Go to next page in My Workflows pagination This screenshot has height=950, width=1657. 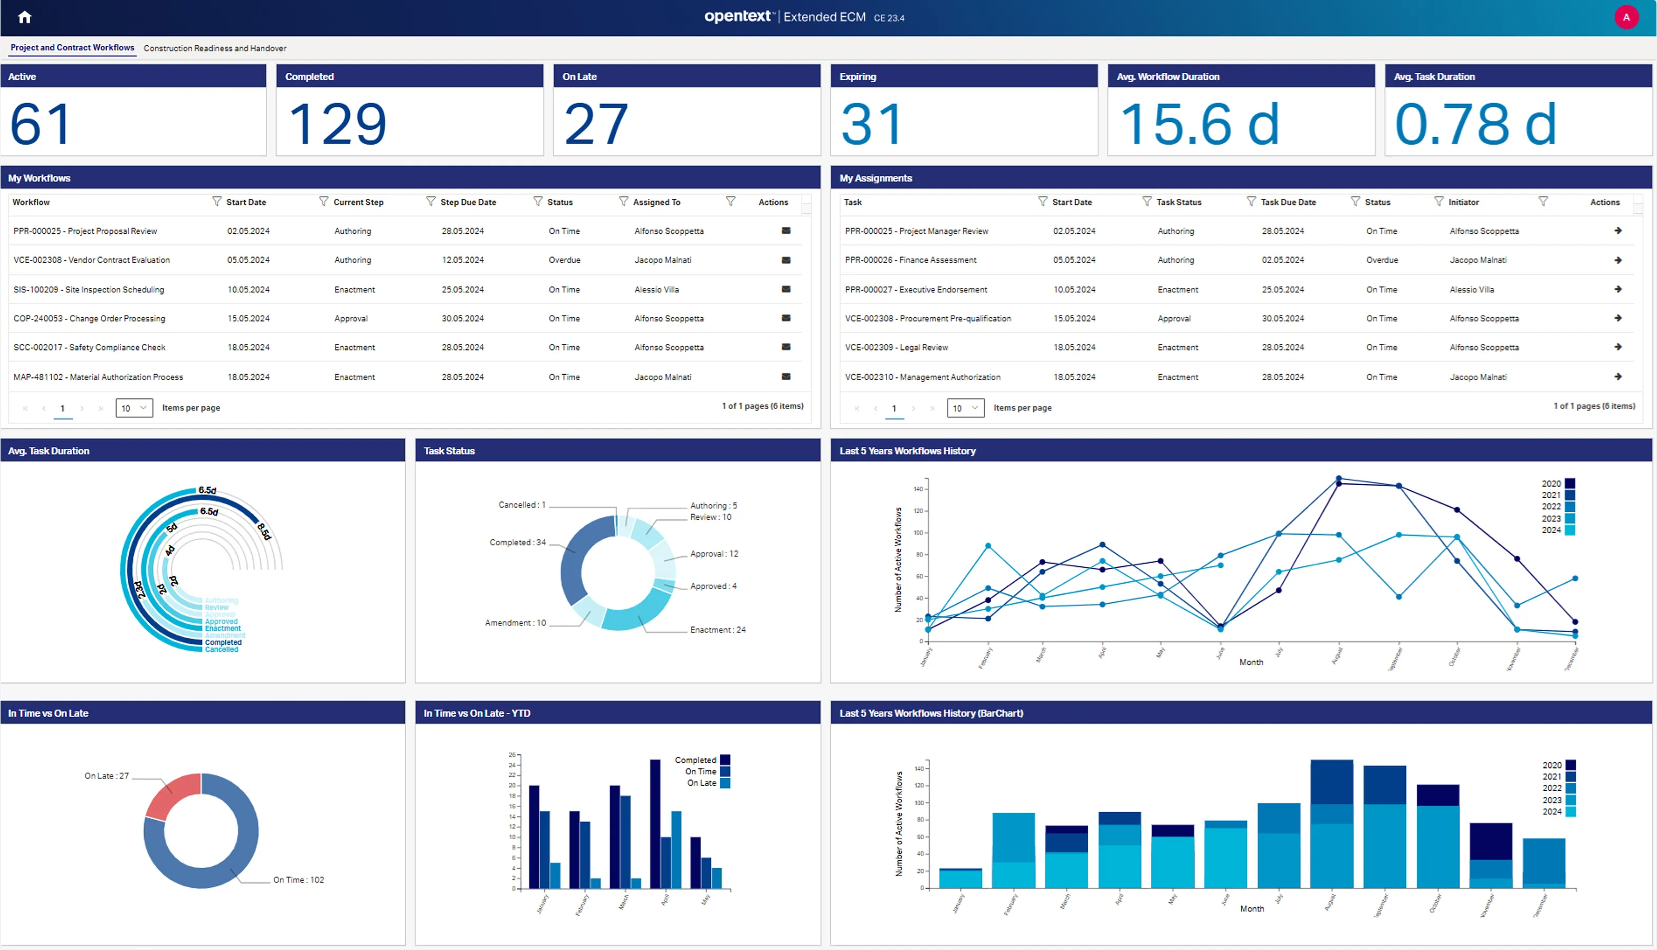click(x=82, y=408)
